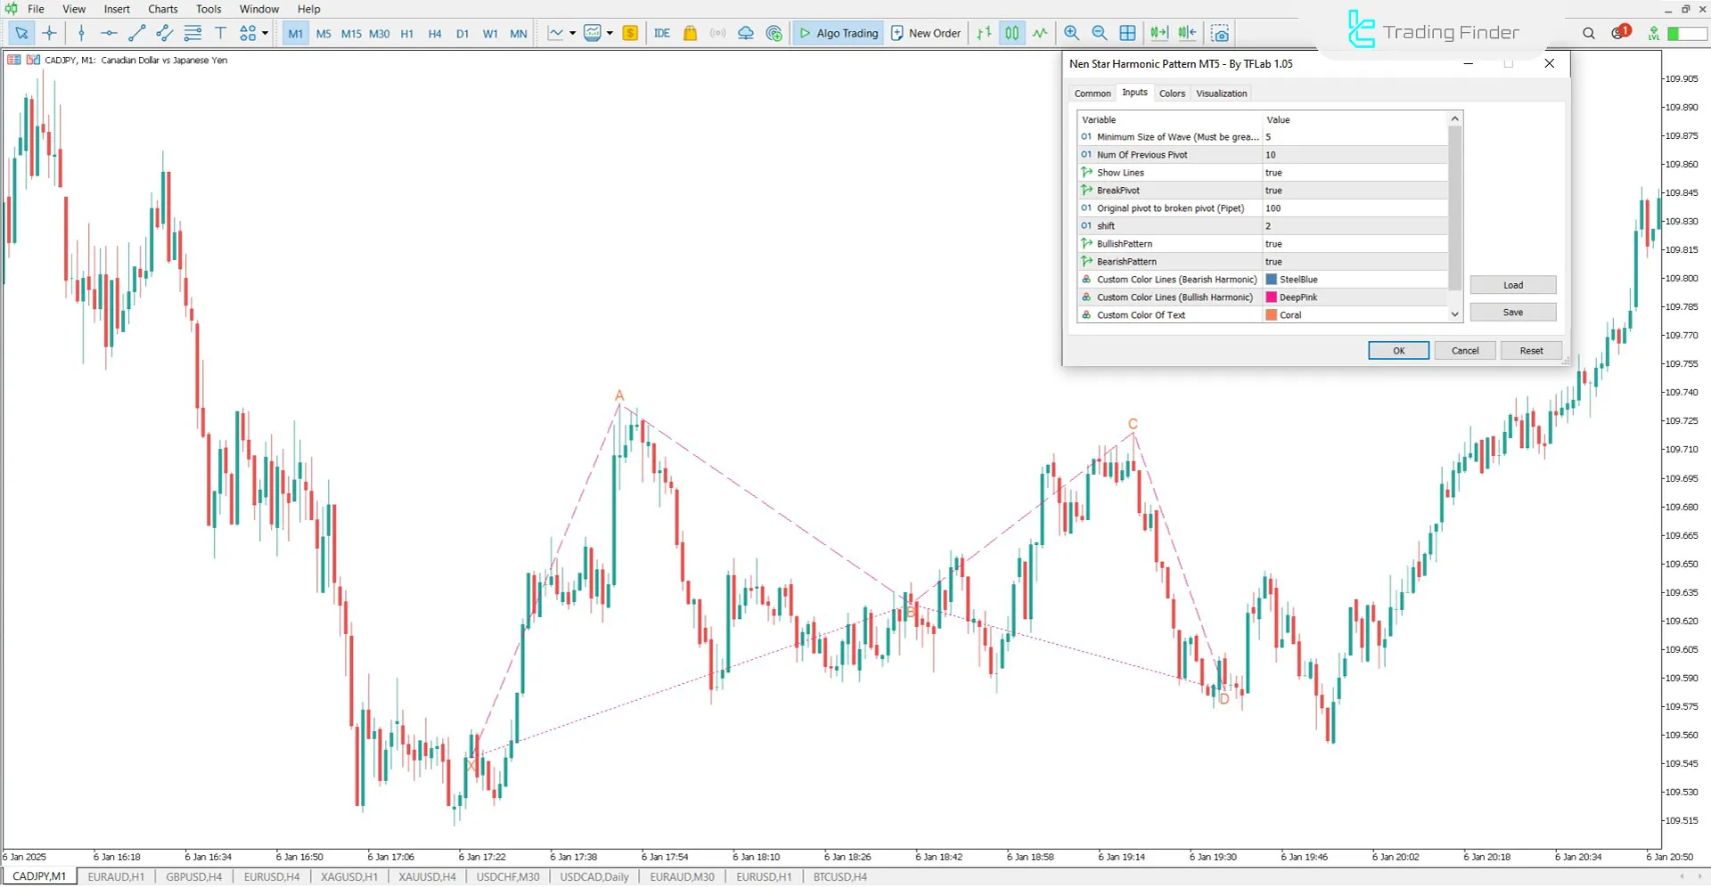Click the Algo Trading button
The width and height of the screenshot is (1711, 887).
(x=838, y=33)
